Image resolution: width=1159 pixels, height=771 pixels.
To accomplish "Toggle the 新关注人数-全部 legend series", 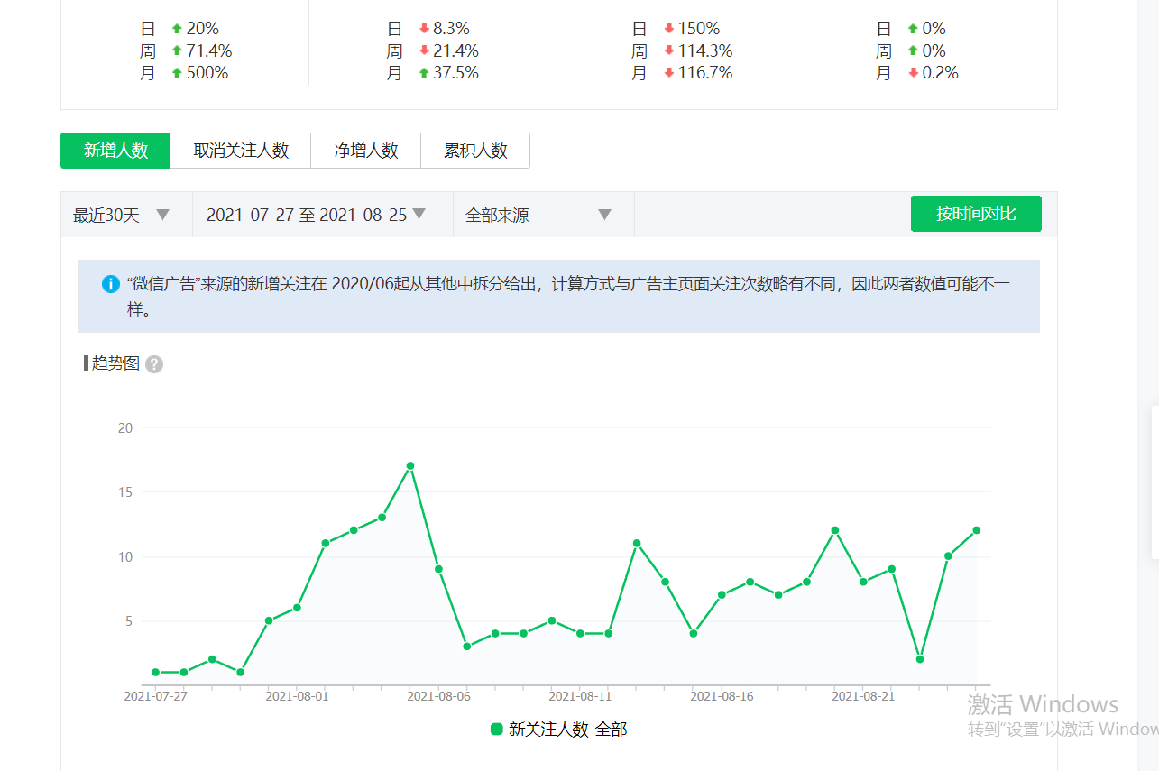I will click(x=558, y=730).
